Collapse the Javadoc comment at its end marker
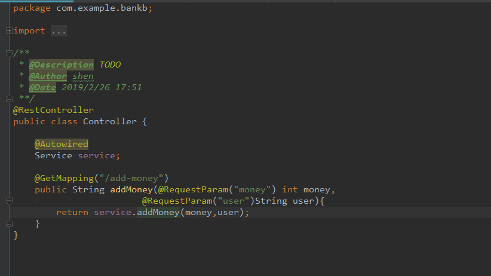This screenshot has width=491, height=276. (9, 99)
